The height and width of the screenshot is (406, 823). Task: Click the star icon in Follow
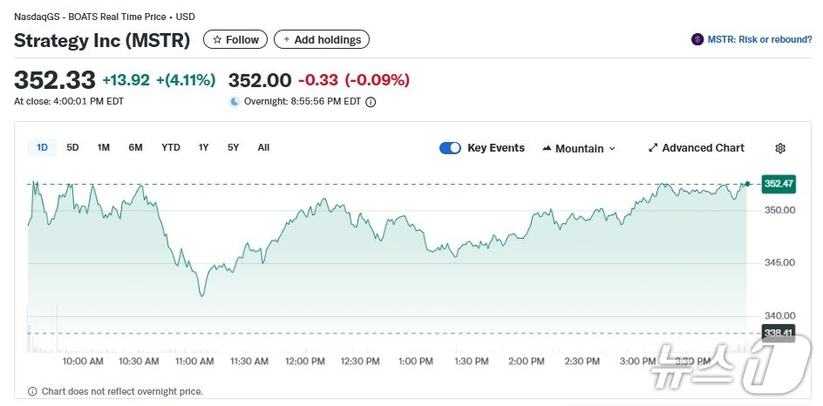[217, 39]
